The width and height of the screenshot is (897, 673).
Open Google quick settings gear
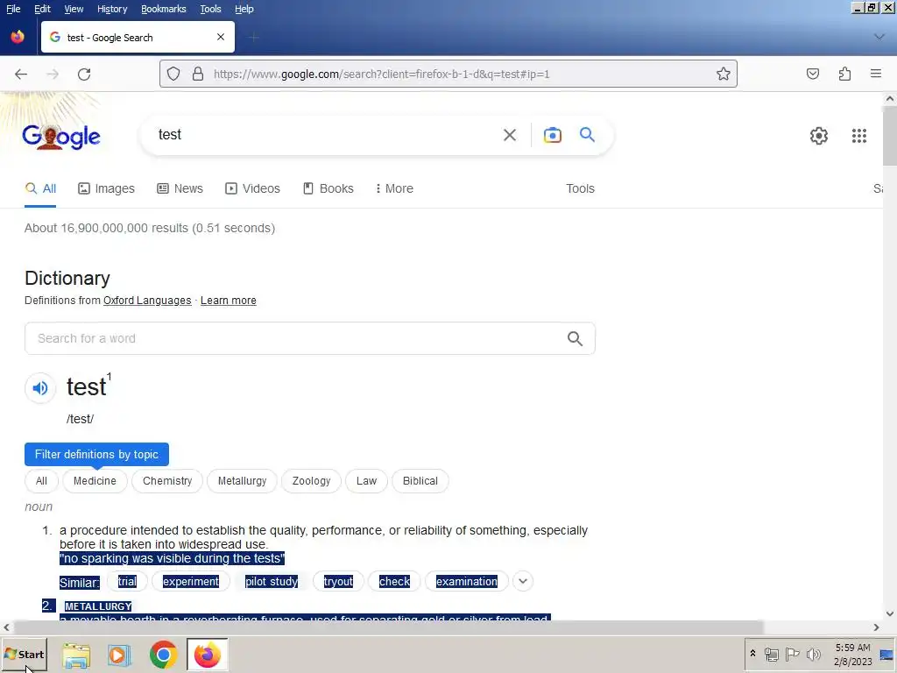point(819,136)
